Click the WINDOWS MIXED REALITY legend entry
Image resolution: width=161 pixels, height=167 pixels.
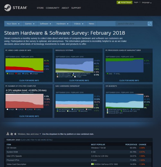click(118, 110)
